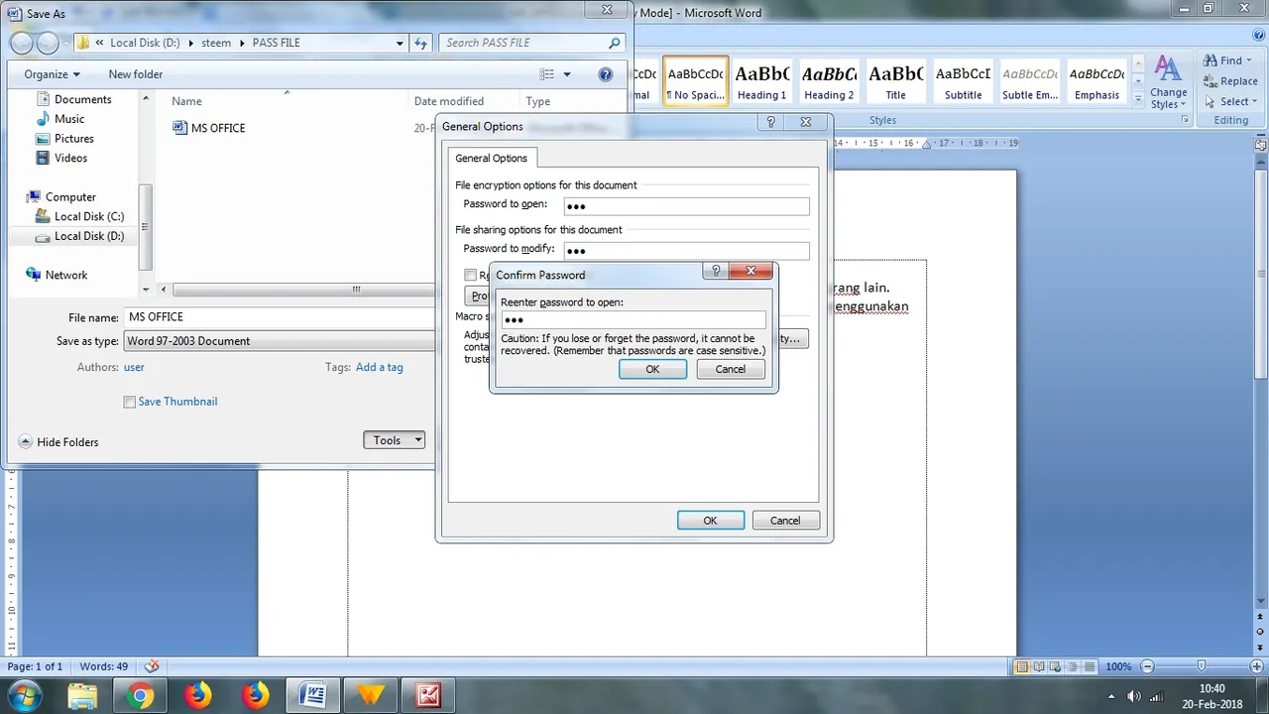Click the proofing errors status icon

pos(152,666)
